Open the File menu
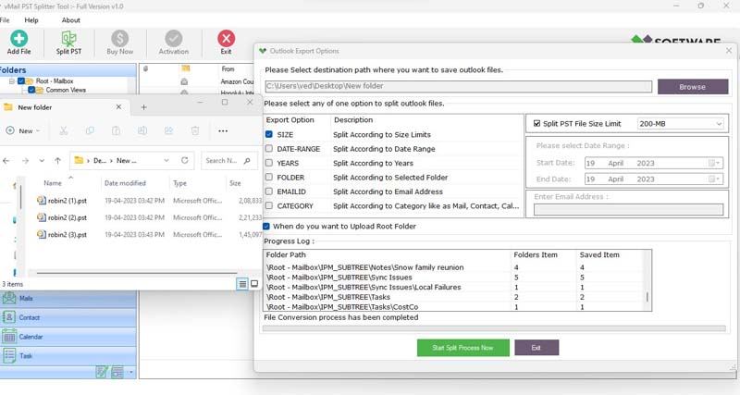Viewport: 740px width, 395px height. click(x=5, y=20)
